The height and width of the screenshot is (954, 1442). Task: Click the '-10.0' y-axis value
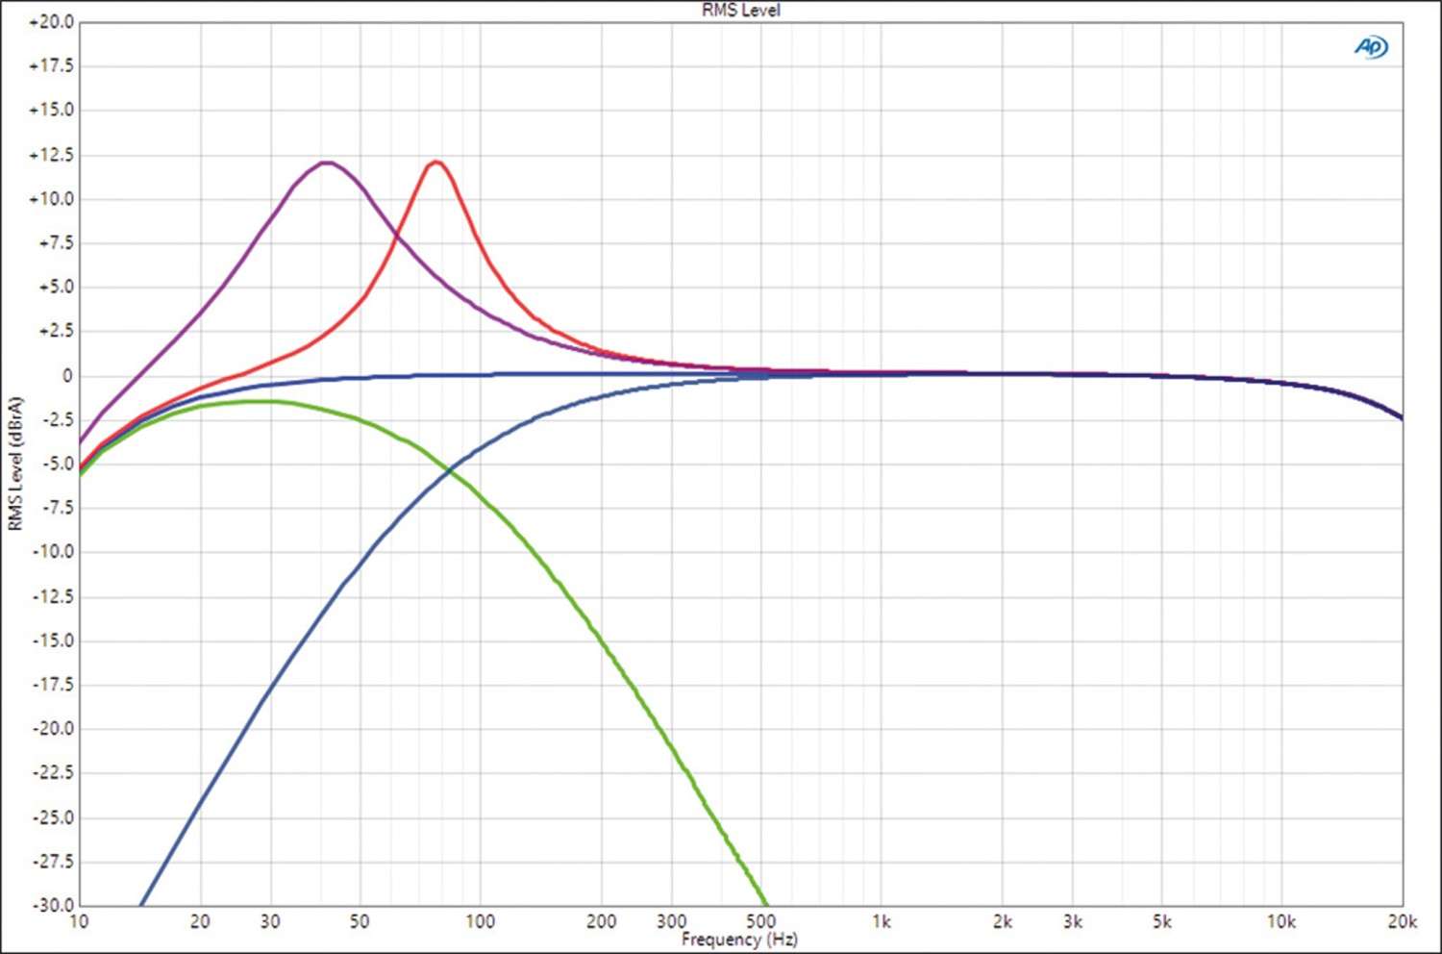(x=53, y=552)
